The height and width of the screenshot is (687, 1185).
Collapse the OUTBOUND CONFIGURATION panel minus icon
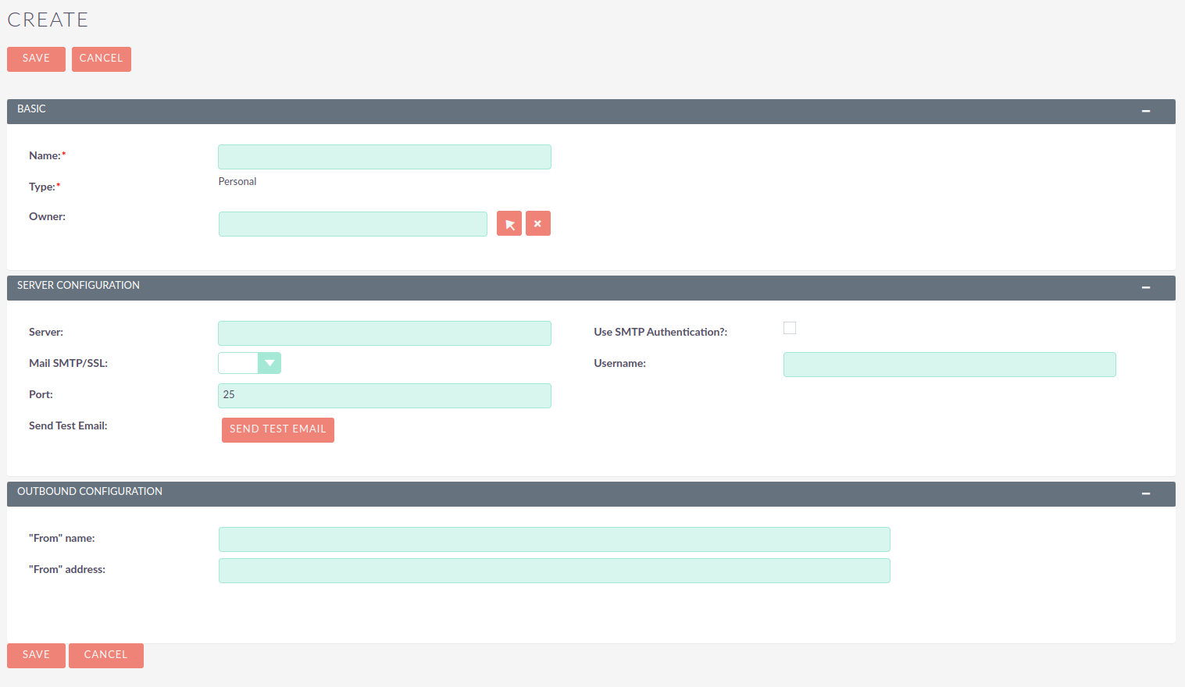point(1146,493)
